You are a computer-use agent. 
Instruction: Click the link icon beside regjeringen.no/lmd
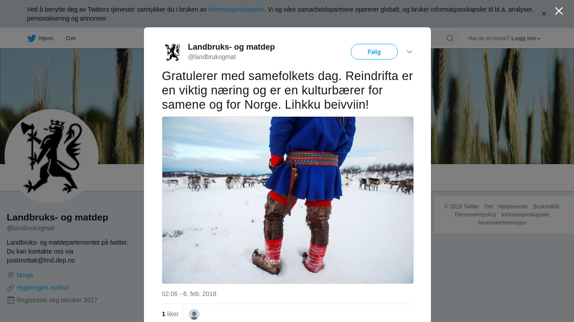11,288
